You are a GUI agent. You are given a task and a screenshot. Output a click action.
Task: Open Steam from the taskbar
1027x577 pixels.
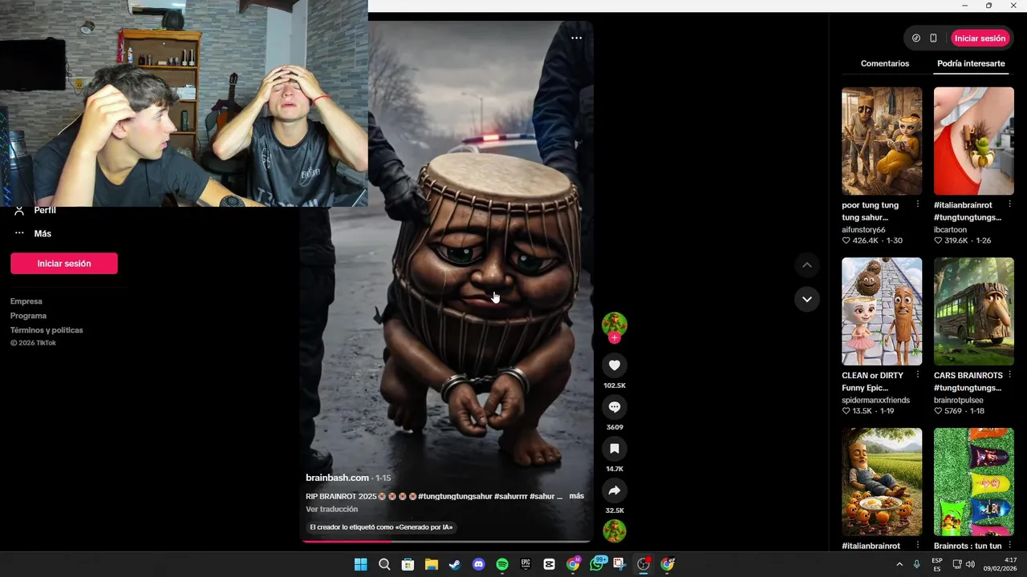tap(455, 564)
